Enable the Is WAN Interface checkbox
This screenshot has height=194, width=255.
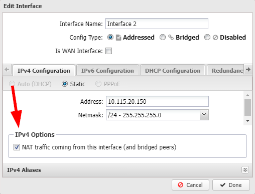108,51
